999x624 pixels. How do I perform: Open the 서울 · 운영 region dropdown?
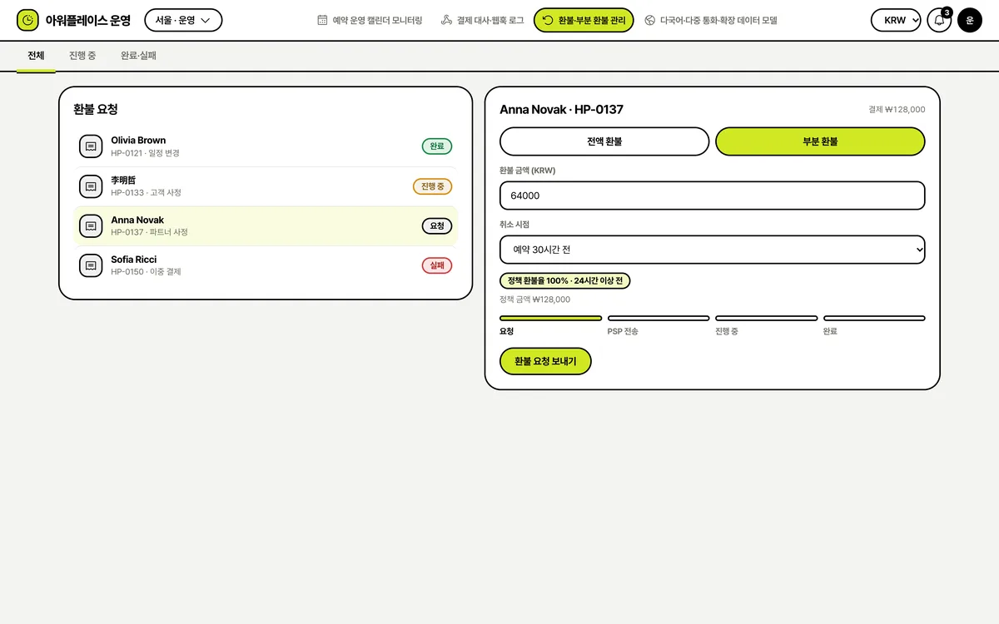point(183,20)
